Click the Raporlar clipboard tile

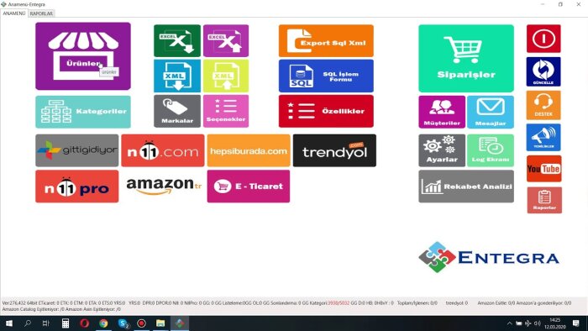544,200
